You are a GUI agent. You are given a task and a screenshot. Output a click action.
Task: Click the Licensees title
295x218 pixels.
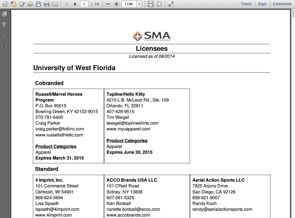(x=152, y=48)
